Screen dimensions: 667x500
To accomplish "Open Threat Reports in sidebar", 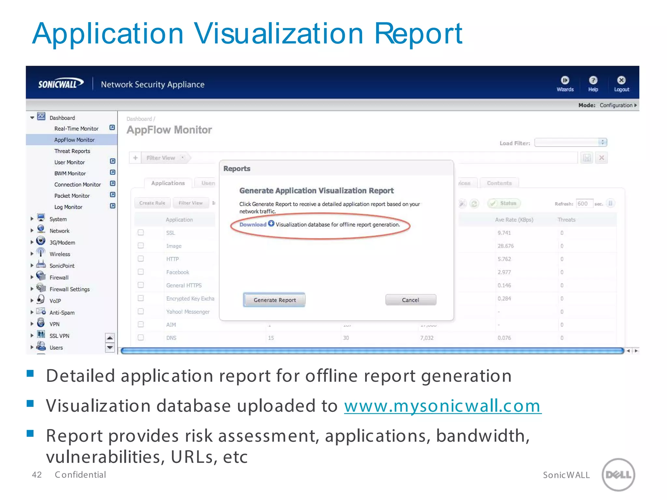I will (72, 151).
